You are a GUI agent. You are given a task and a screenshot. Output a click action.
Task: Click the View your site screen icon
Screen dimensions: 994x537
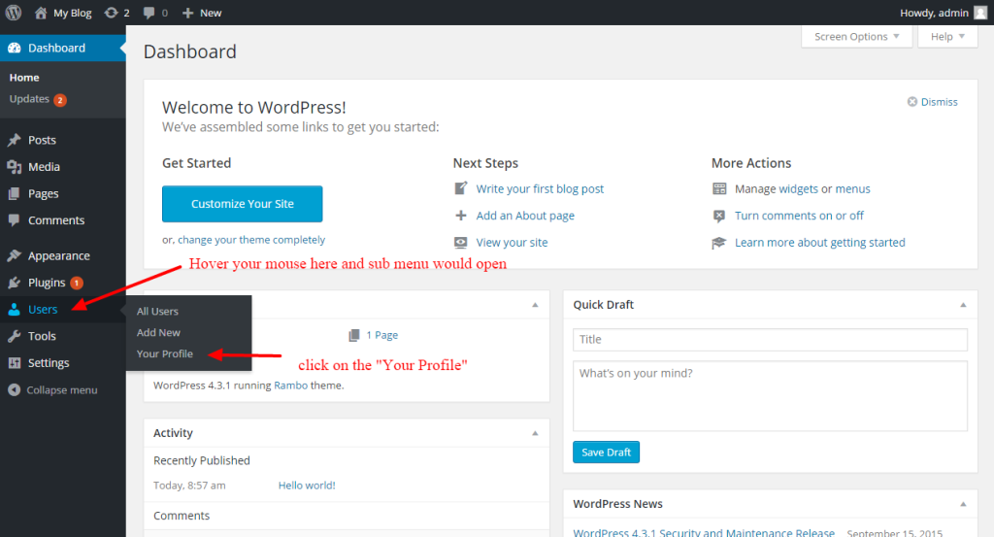(x=461, y=242)
